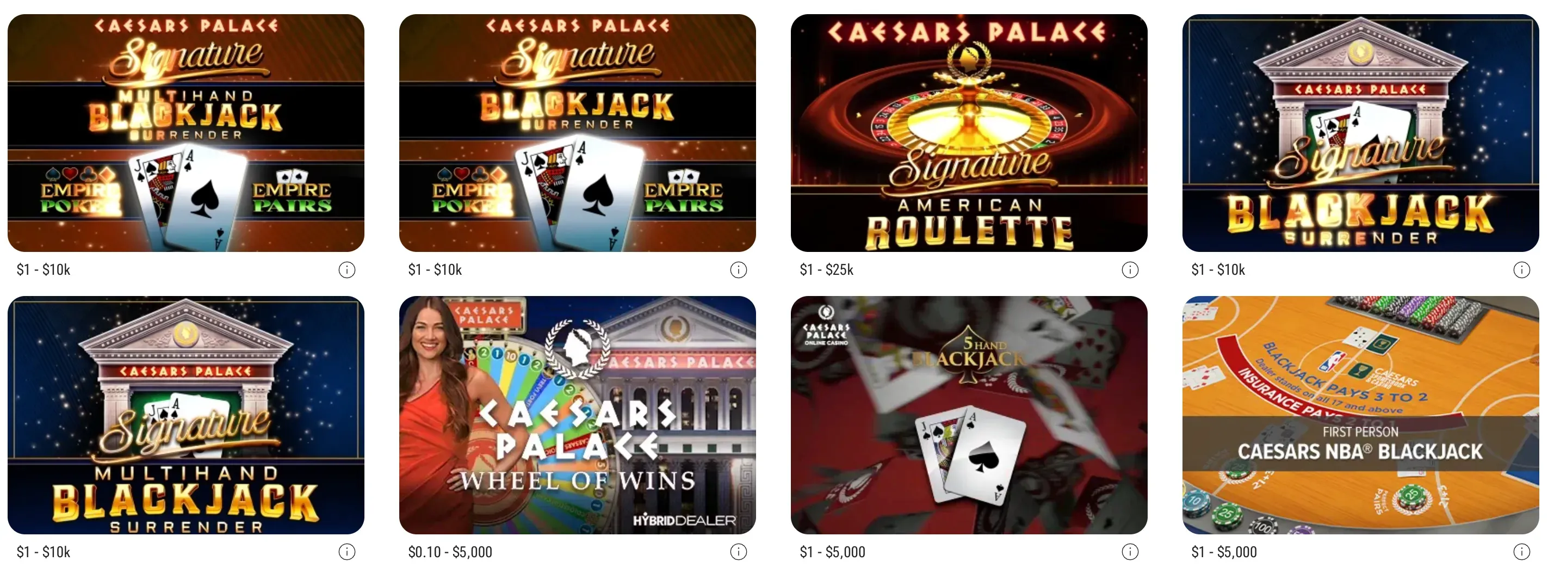The height and width of the screenshot is (567, 1548).
Task: Click $1 - $25k bet range label
Action: pos(826,270)
